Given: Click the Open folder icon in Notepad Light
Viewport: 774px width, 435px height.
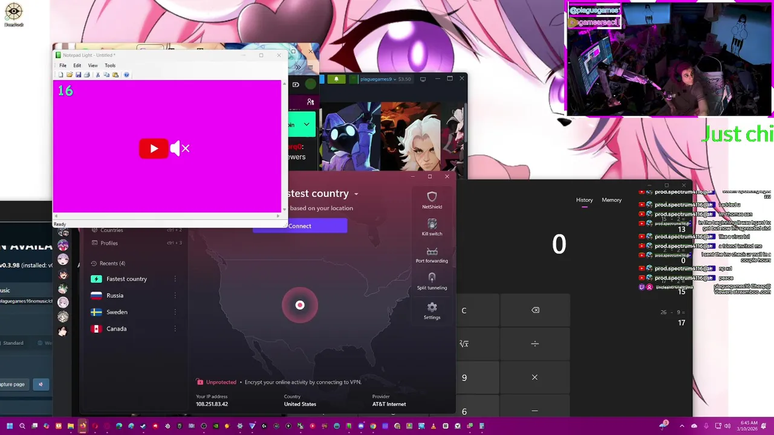Looking at the screenshot, I should click(x=70, y=75).
